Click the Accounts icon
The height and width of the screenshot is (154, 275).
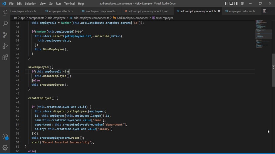tap(5, 137)
